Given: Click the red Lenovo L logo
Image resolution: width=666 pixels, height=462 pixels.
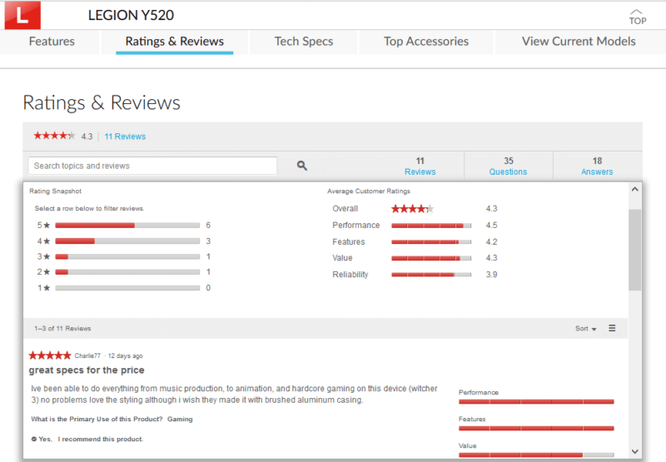Looking at the screenshot, I should [22, 15].
